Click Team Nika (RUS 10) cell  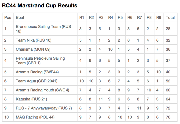(x=34, y=40)
